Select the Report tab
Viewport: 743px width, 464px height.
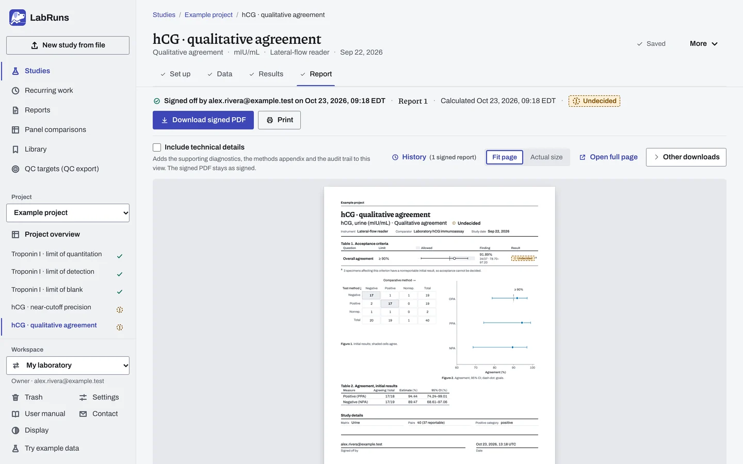[316, 74]
